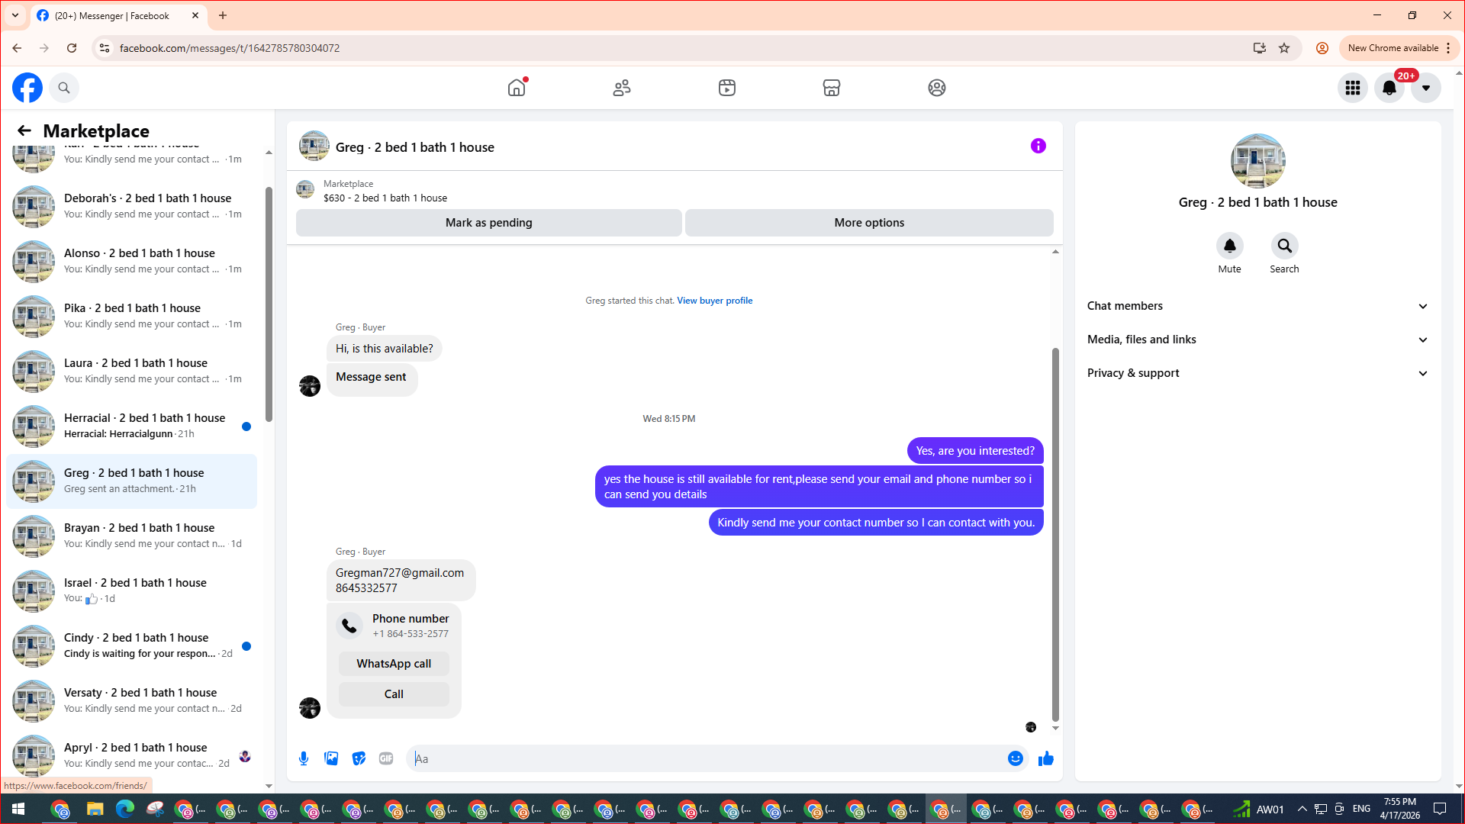Open the sticker picker icon
Image resolution: width=1465 pixels, height=824 pixels.
[359, 758]
